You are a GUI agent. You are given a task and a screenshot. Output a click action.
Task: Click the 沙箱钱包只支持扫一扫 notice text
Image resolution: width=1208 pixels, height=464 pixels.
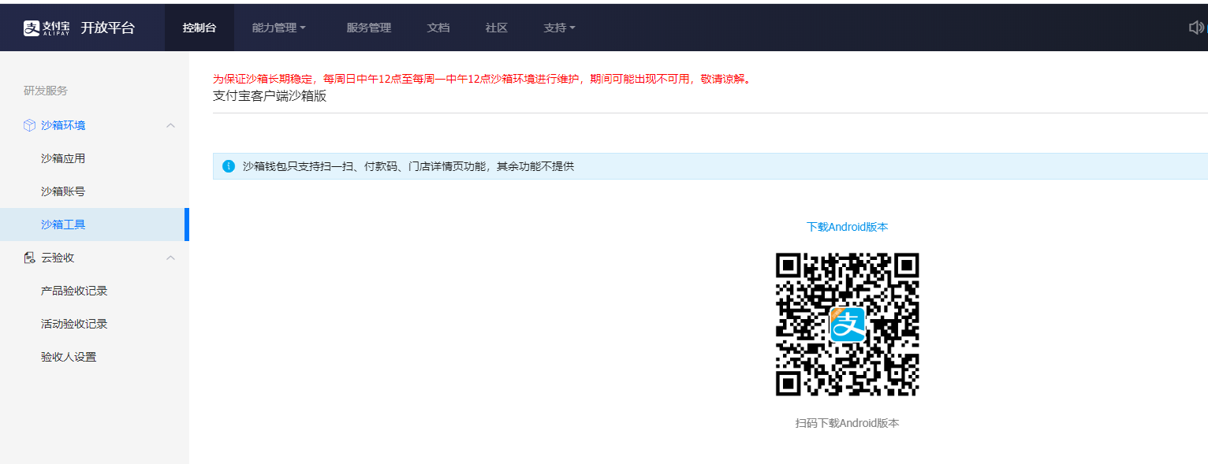408,166
